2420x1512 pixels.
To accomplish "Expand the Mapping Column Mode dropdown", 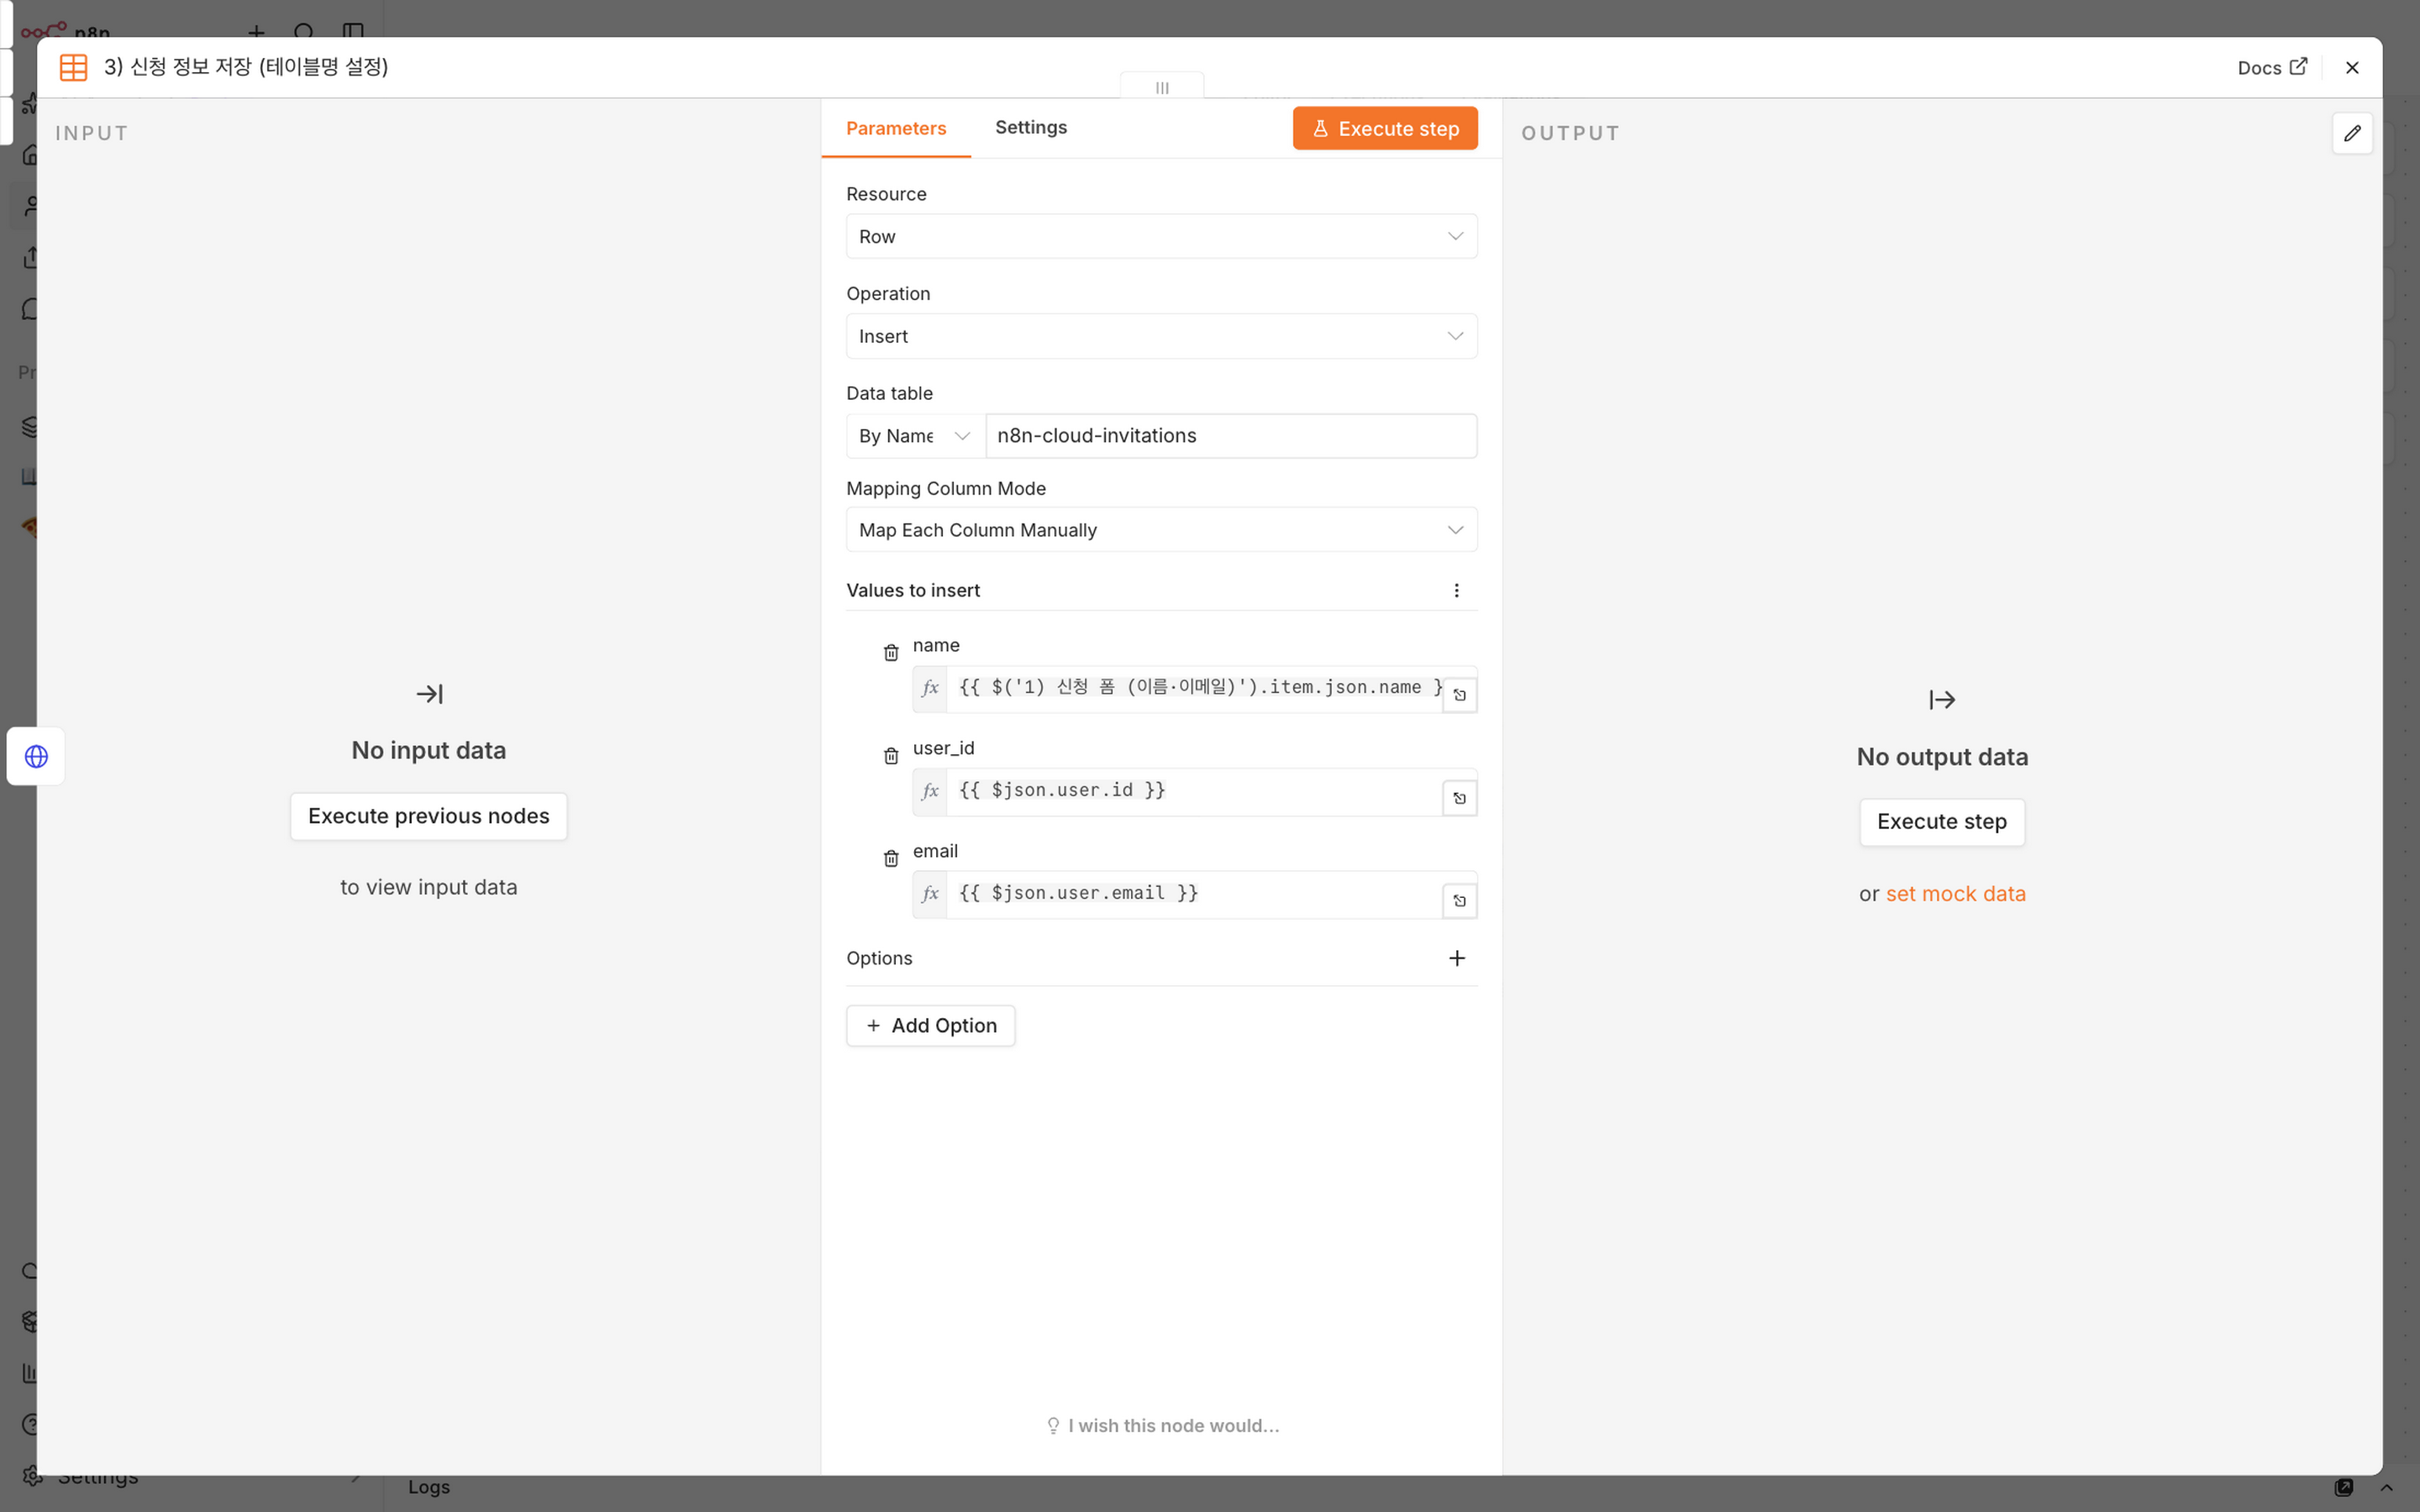I will tap(1161, 530).
